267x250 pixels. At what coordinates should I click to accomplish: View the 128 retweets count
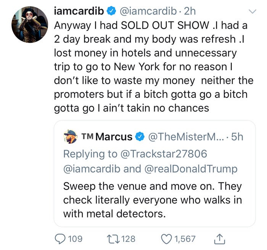coord(128,239)
